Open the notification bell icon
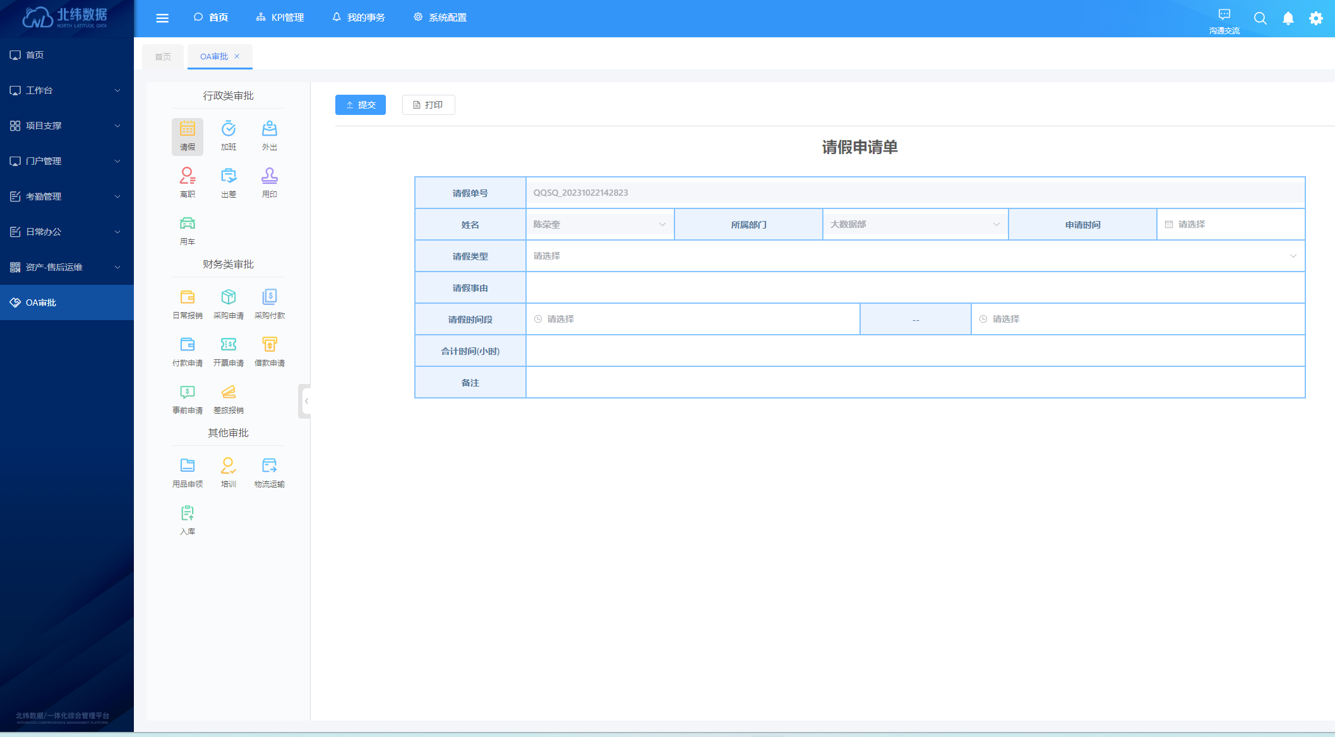Screen dimensions: 1335x737 click(1288, 18)
